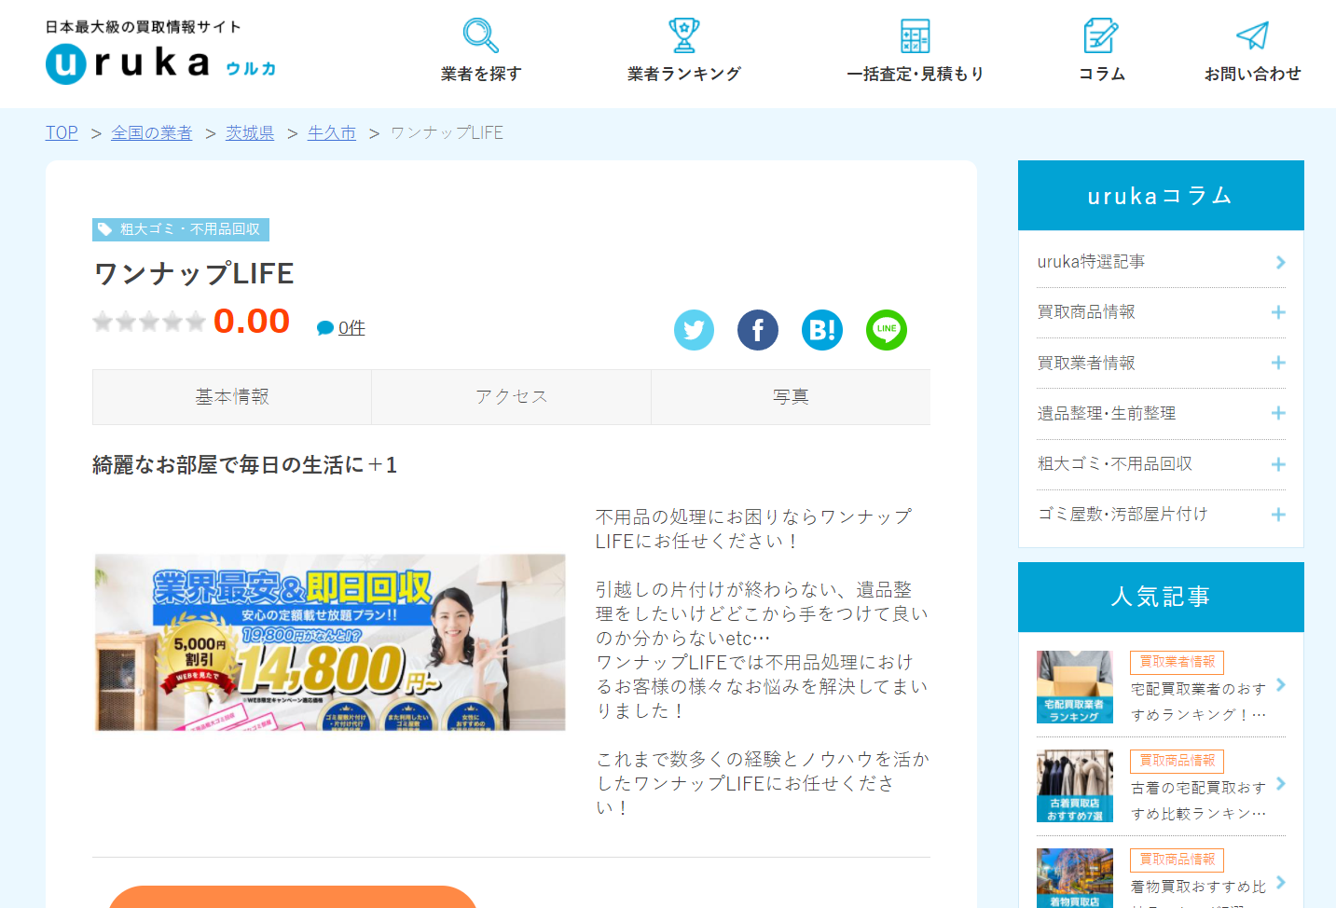
Task: Click the comment bubble icon beside 0件
Action: [325, 328]
